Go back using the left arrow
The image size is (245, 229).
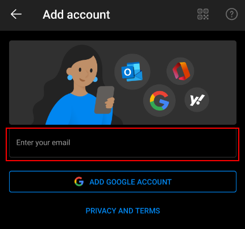[16, 14]
